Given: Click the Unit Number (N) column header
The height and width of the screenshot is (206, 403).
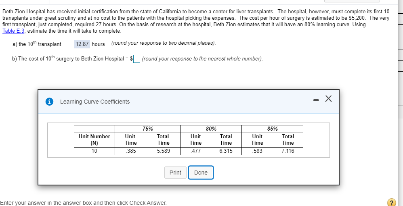Looking at the screenshot, I should [94, 139].
